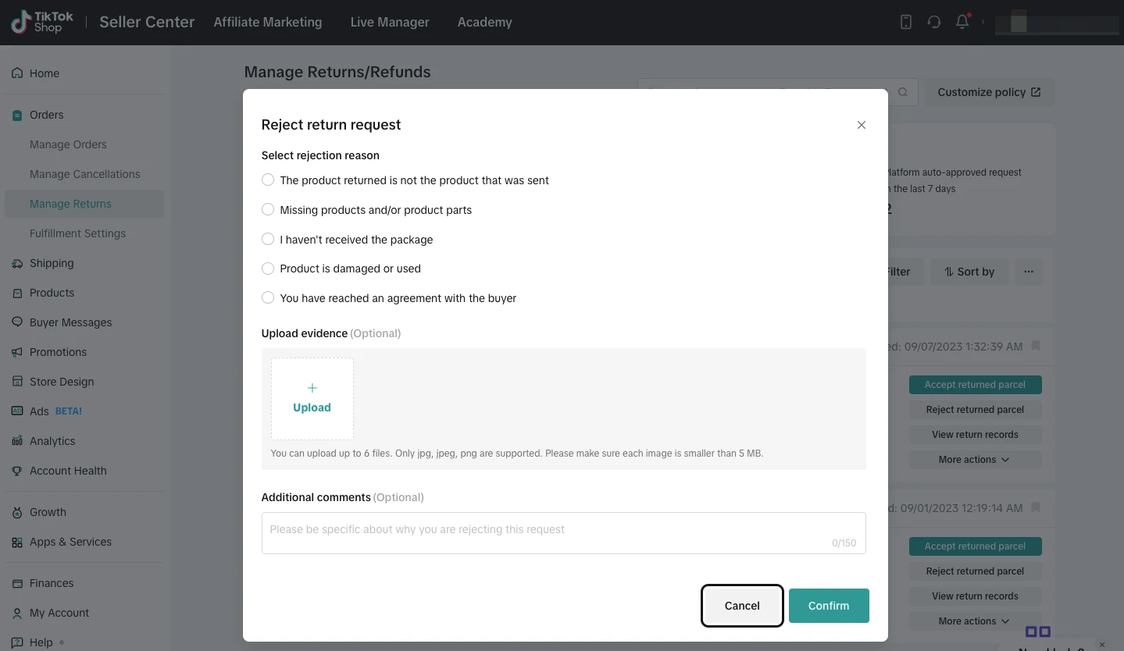
Task: Go to Live Manager in top navigation
Action: (389, 22)
